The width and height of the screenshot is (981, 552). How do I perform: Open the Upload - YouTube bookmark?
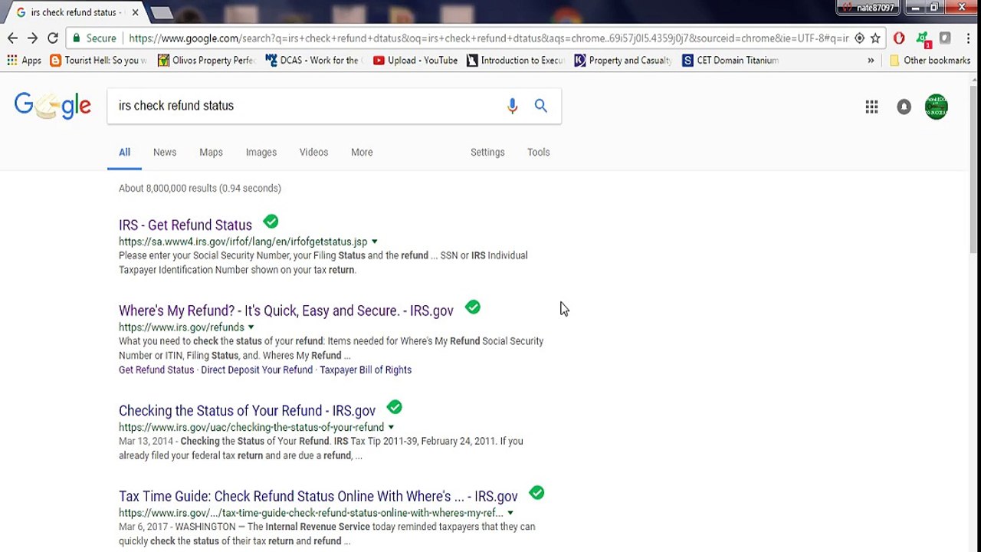tap(415, 60)
